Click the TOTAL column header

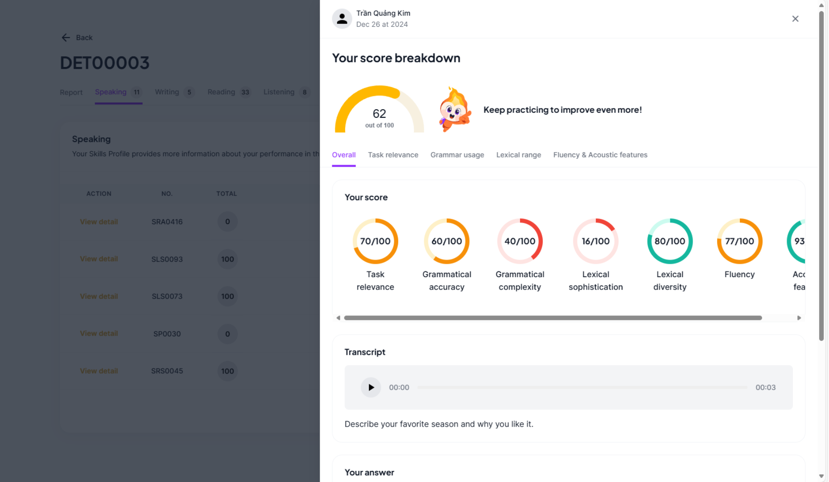(227, 194)
